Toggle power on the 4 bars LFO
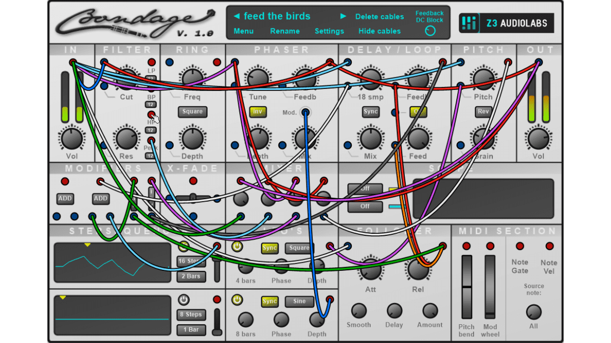 pos(237,246)
